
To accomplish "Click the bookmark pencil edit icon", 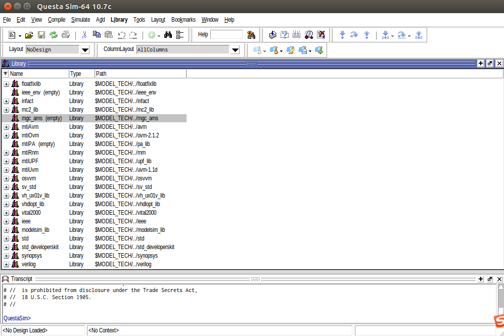I will [291, 50].
